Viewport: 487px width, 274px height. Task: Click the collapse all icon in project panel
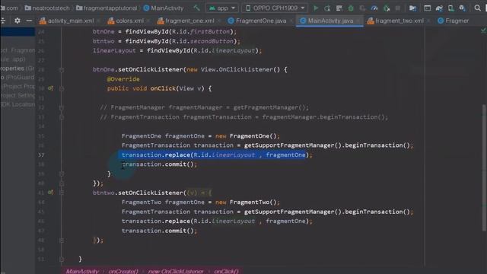coord(3,21)
